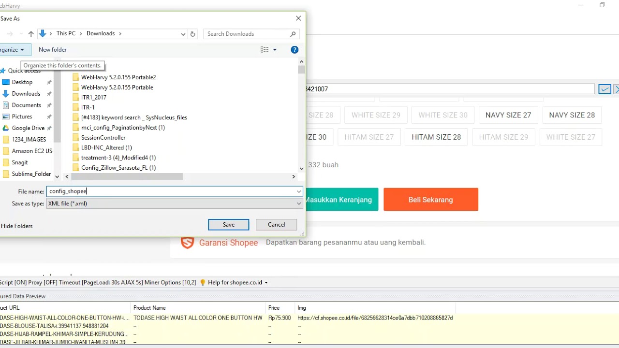This screenshot has width=619, height=348.
Task: Select Sublime_Folder in sidebar
Action: [31, 174]
